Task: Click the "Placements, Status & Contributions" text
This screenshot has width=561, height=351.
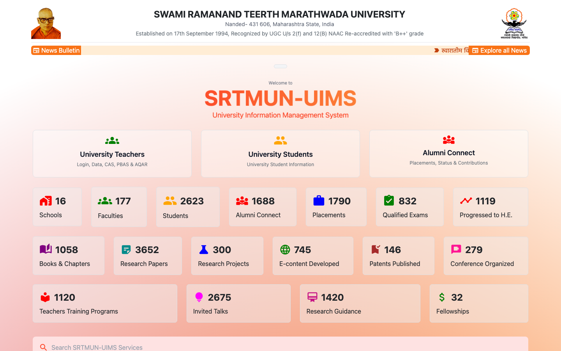Action: coord(449,163)
